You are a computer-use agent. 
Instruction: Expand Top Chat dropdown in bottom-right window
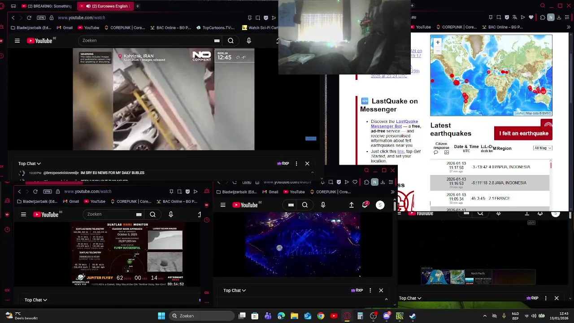click(x=410, y=298)
